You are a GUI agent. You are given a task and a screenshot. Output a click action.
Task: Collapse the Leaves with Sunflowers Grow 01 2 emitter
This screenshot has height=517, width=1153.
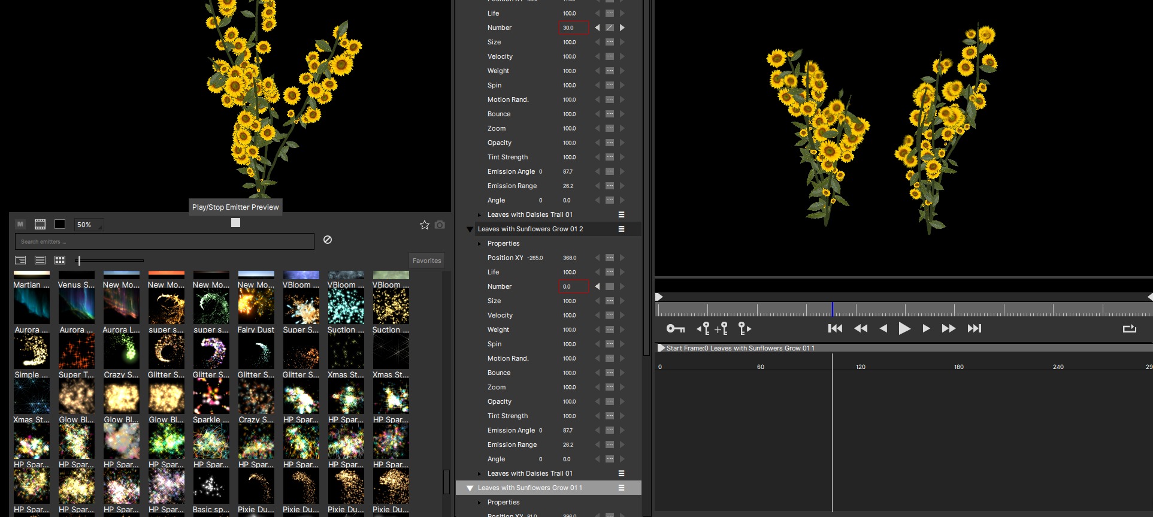[x=470, y=229]
